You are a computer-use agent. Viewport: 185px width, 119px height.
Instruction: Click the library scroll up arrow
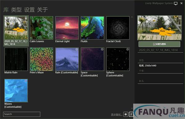pos(132,17)
